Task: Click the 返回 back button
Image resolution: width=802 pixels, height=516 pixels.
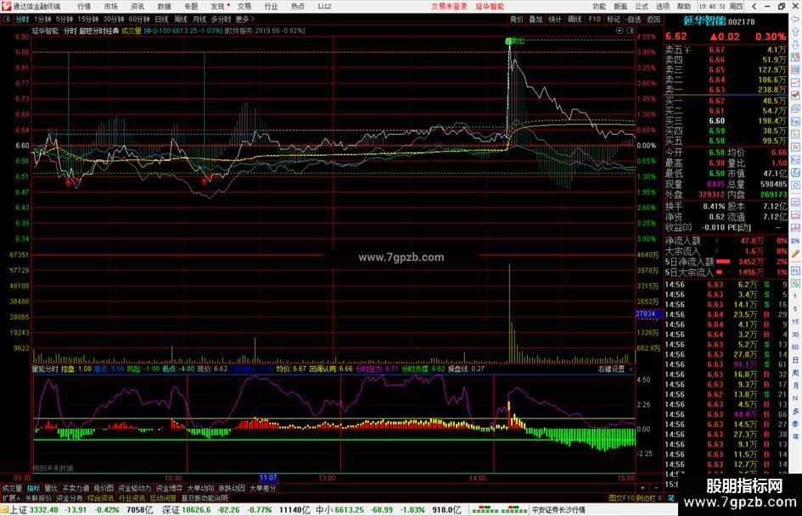Action: coord(653,19)
